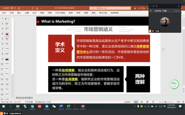Expand the customize quick access toolbar dropdown
This screenshot has width=185, height=115.
coord(41,8)
